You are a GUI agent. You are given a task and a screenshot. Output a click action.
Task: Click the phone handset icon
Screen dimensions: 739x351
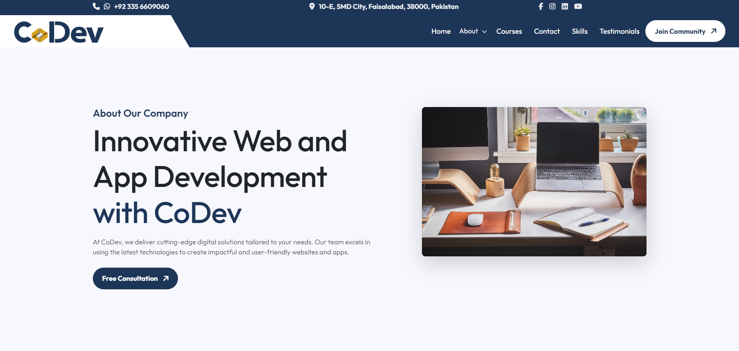pyautogui.click(x=96, y=6)
